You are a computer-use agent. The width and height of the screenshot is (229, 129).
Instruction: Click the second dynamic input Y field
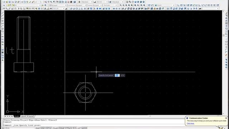(x=122, y=75)
